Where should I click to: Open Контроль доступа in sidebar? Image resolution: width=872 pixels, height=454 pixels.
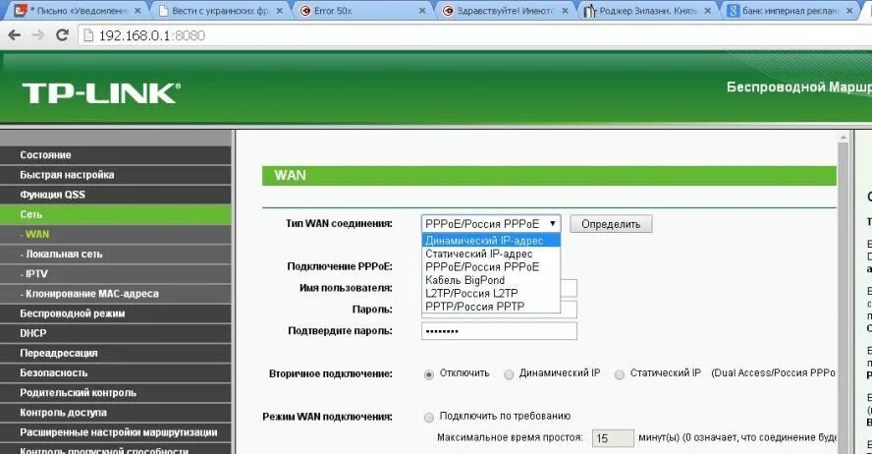(116, 413)
